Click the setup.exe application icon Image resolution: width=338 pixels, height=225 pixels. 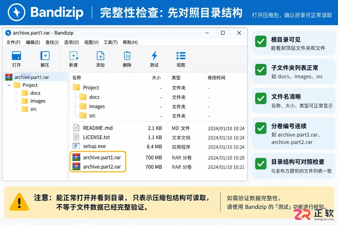tap(76, 146)
